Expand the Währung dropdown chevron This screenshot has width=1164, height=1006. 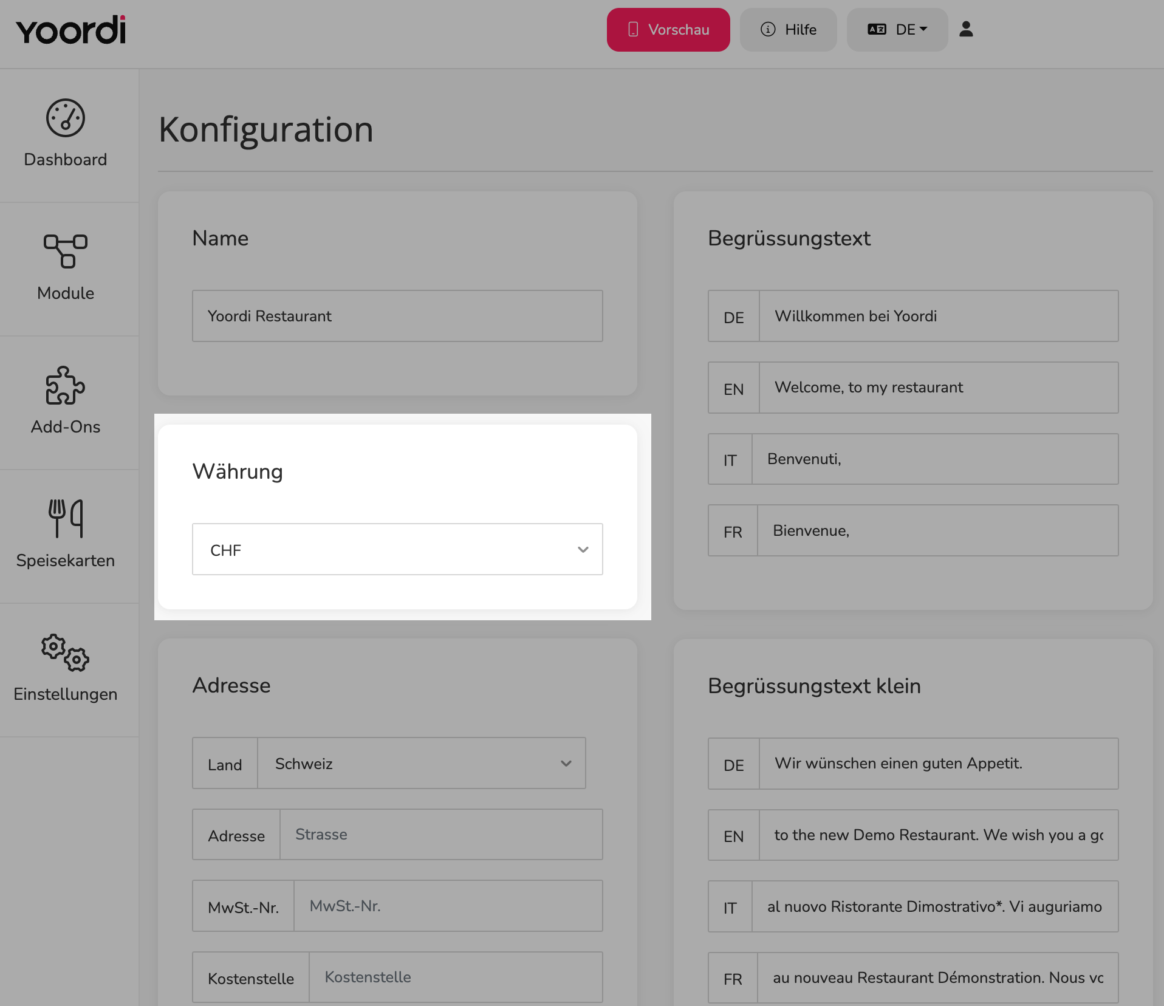583,550
